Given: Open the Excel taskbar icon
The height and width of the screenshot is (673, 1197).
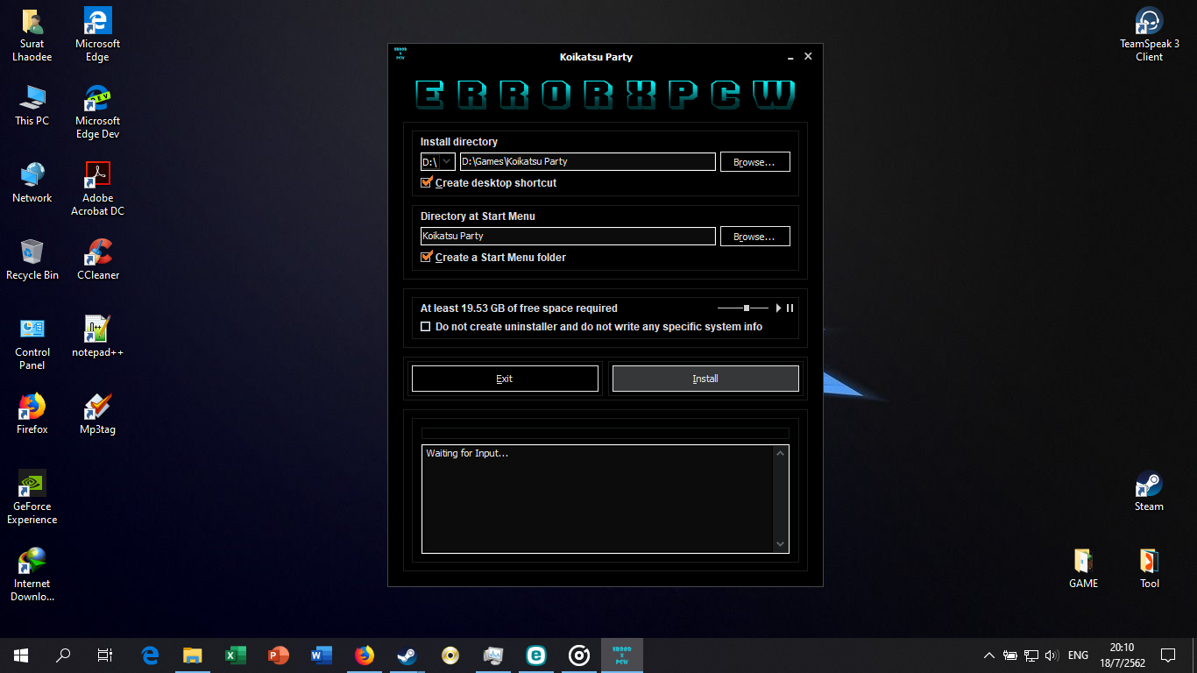Looking at the screenshot, I should 235,655.
